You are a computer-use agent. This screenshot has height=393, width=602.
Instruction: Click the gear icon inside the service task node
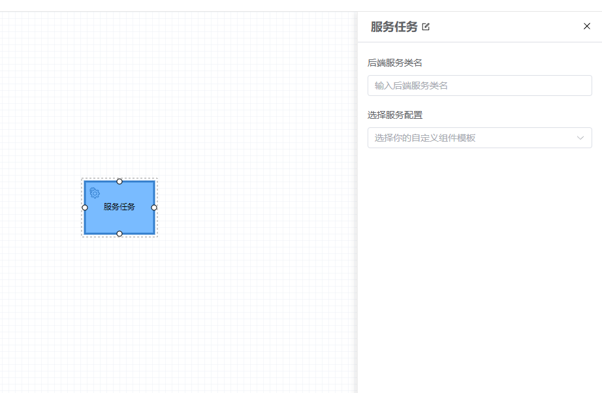click(95, 193)
